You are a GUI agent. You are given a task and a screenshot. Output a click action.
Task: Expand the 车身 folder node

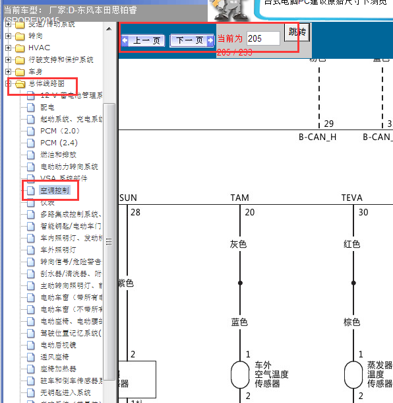[x=8, y=71]
